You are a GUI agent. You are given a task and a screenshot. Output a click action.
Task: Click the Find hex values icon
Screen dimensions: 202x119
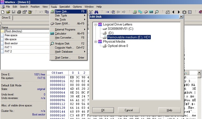click(91, 12)
